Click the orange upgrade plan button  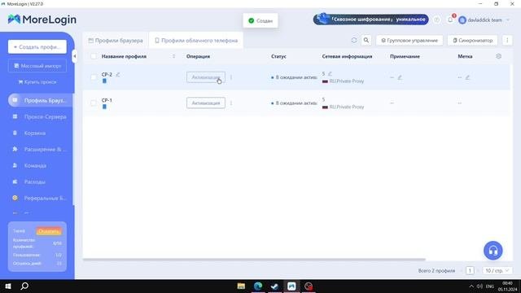point(49,231)
